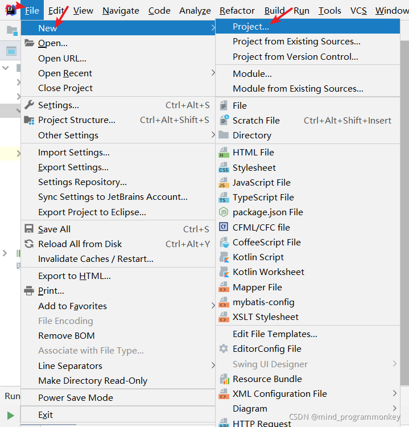Choose Export to HTML...
The image size is (409, 427).
(118, 276)
